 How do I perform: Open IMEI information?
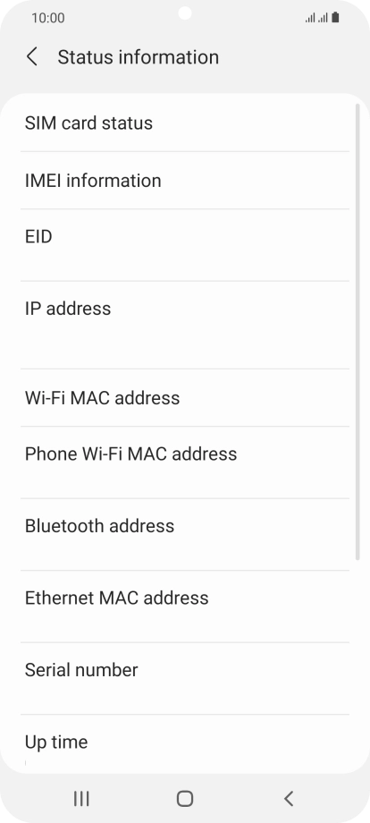point(185,181)
